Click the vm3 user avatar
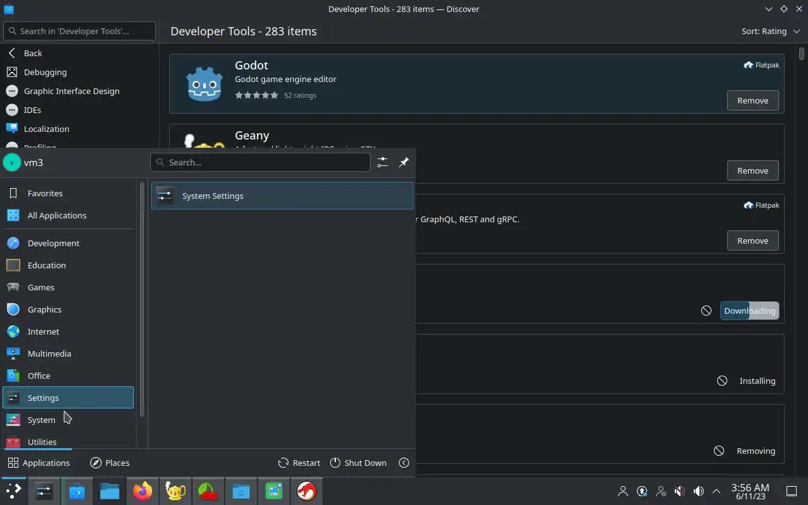Screen dimensions: 808x505 coord(12,162)
